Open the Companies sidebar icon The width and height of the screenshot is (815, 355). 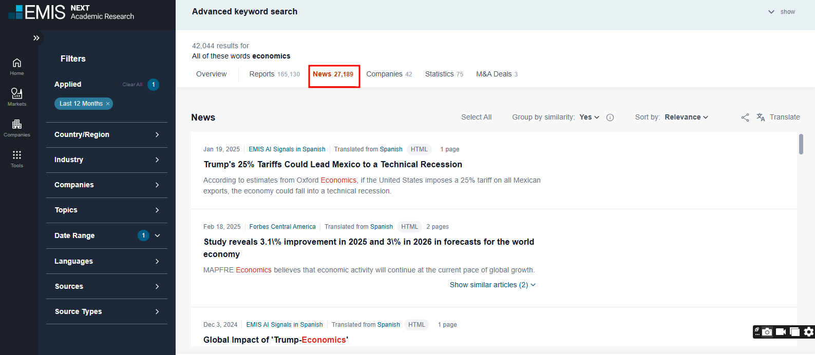(17, 128)
